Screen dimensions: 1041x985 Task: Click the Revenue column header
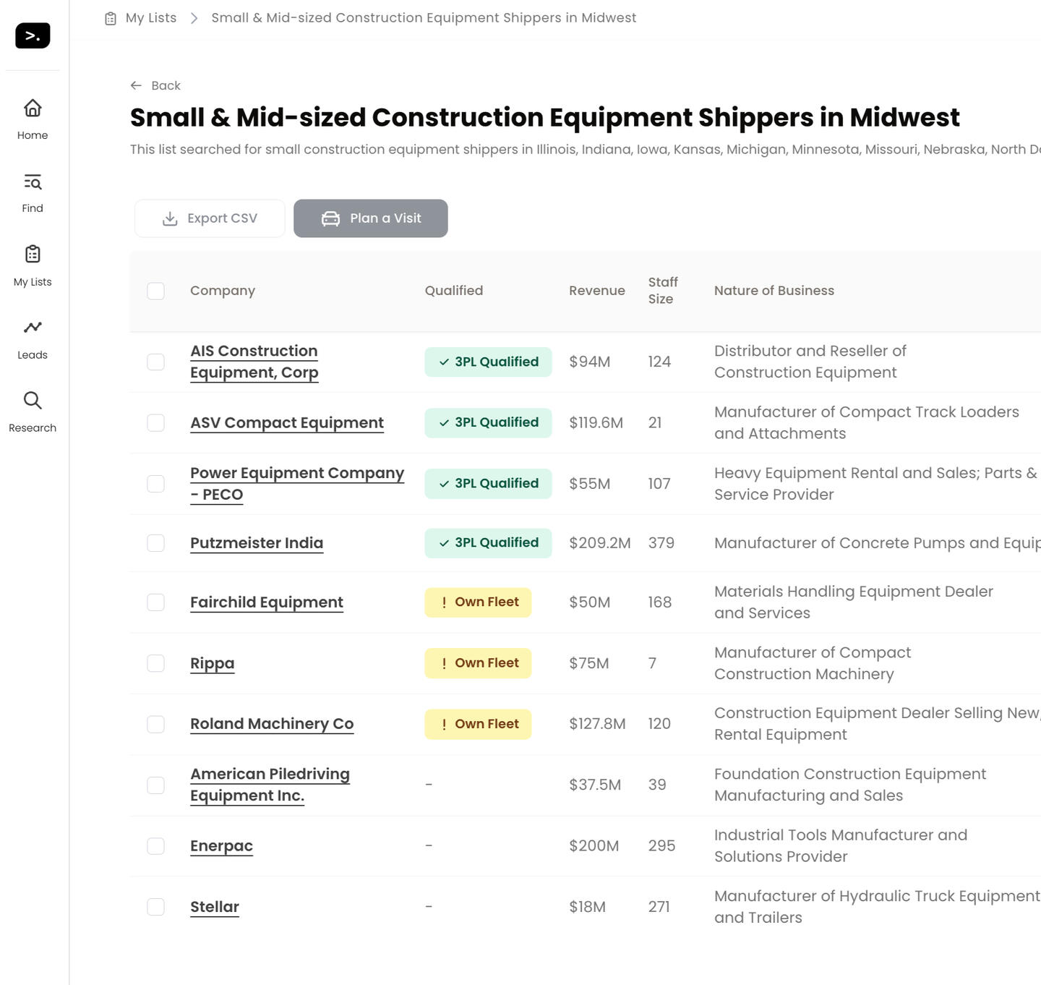coord(596,291)
